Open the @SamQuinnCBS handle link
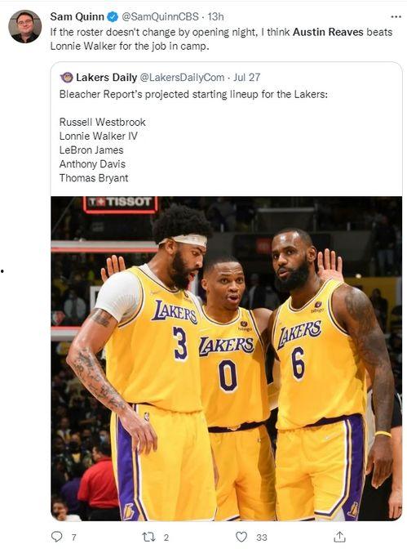The height and width of the screenshot is (549, 407). (x=160, y=16)
